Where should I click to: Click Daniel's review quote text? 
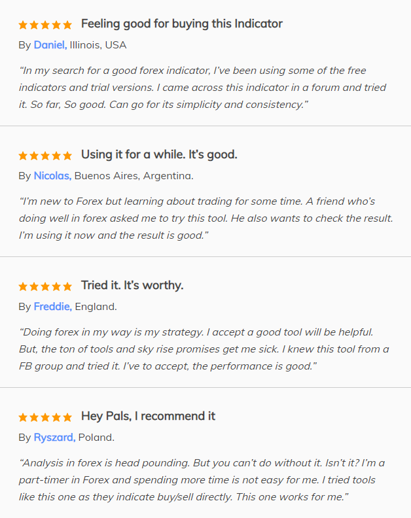[202, 88]
